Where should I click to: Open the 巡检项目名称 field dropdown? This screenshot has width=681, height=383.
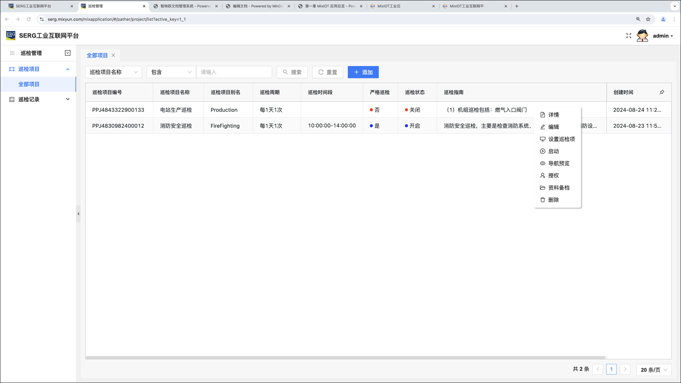point(113,72)
